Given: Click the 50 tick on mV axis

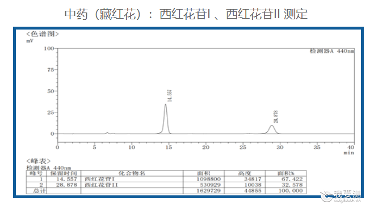Looking at the screenshot, I should [51, 91].
